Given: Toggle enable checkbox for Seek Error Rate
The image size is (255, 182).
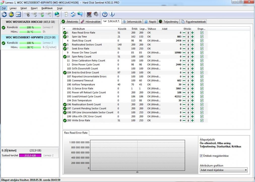Looking at the screenshot, I should pyautogui.click(x=202, y=49).
